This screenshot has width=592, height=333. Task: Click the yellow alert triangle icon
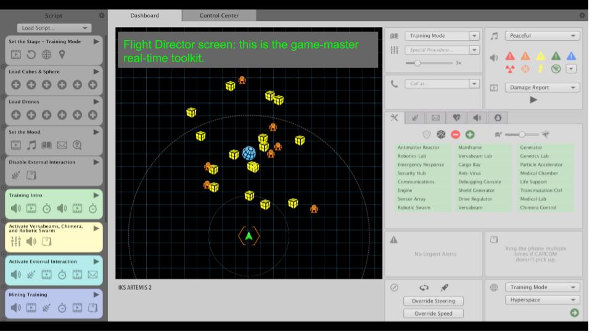(x=541, y=56)
